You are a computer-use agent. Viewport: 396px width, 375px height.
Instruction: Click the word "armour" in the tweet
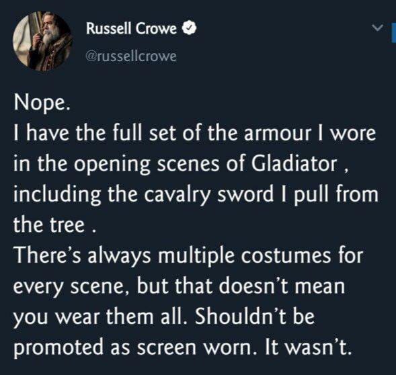pos(277,133)
